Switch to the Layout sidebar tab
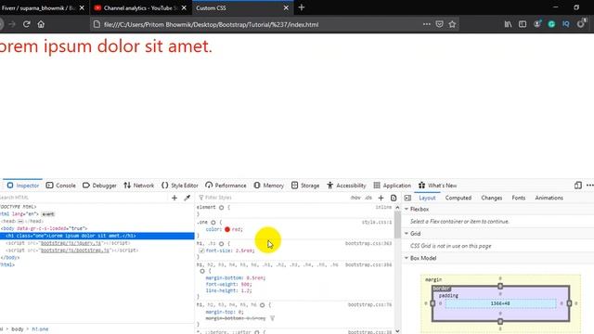This screenshot has height=334, width=594. pos(427,198)
